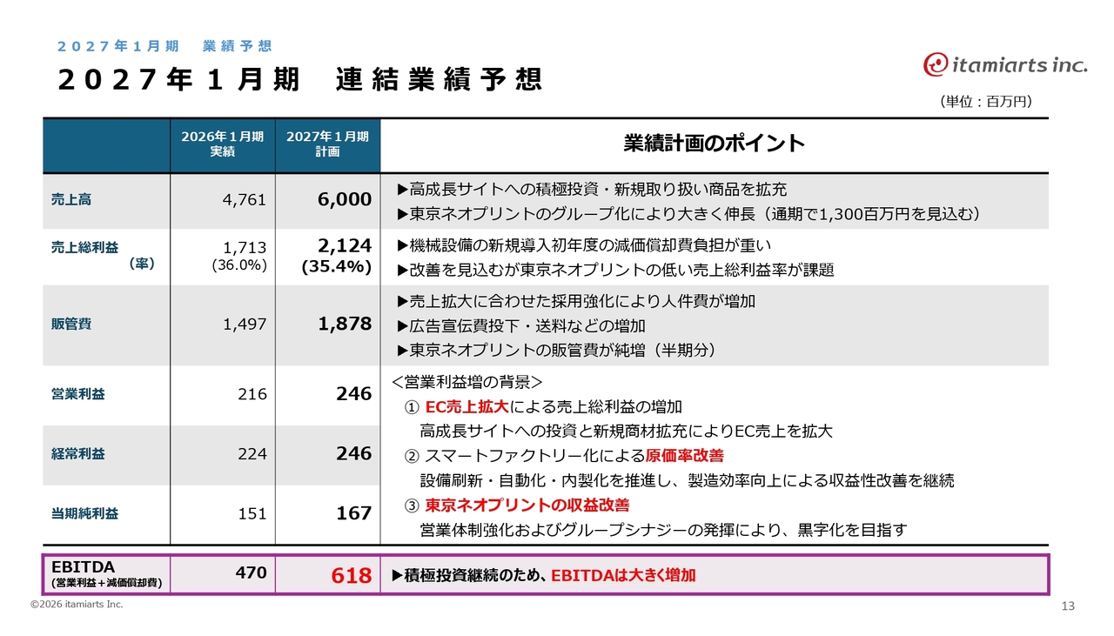Image resolution: width=1114 pixels, height=636 pixels.
Task: Click the red EC売上拡大 text
Action: [466, 407]
